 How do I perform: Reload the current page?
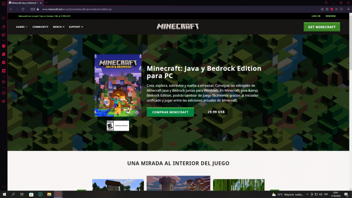pos(23,9)
